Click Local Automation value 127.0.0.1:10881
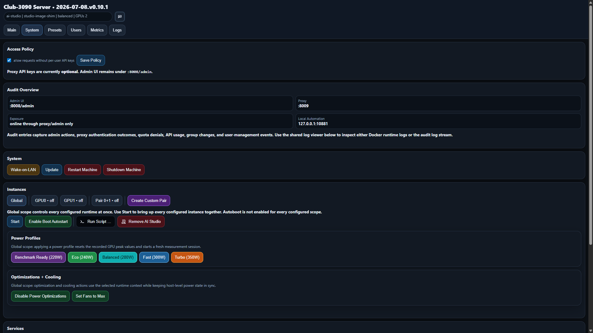Image resolution: width=593 pixels, height=333 pixels. click(x=313, y=124)
